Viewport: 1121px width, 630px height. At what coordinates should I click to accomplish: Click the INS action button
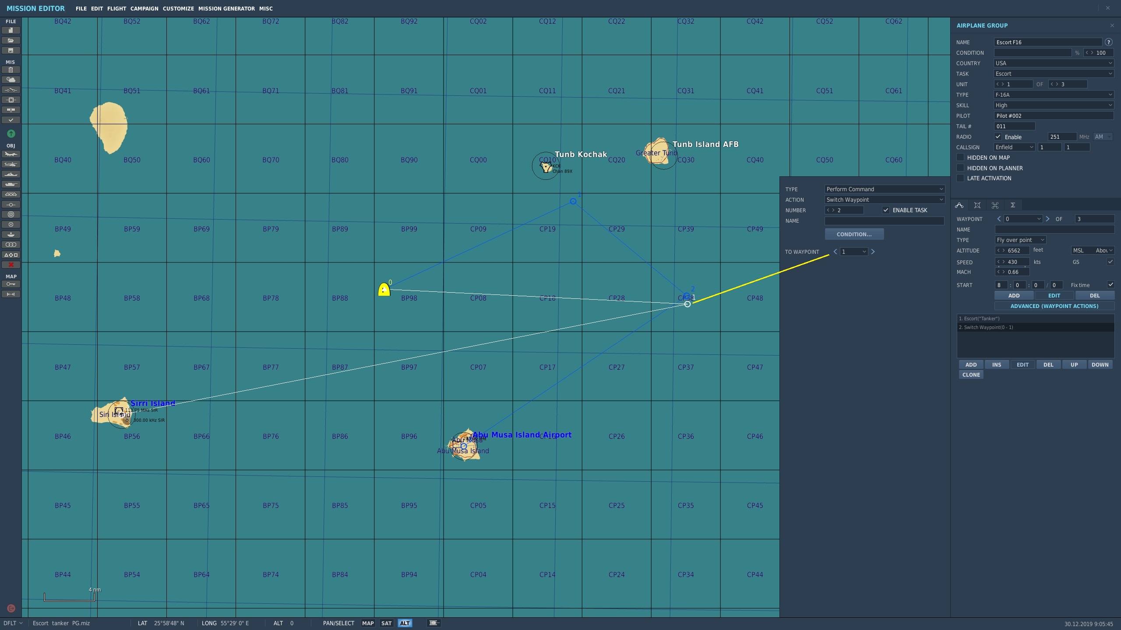coord(997,364)
